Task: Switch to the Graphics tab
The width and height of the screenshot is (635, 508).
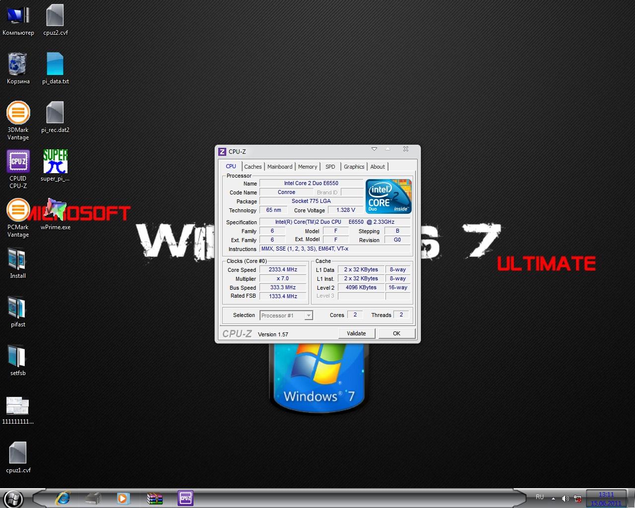Action: click(x=354, y=167)
